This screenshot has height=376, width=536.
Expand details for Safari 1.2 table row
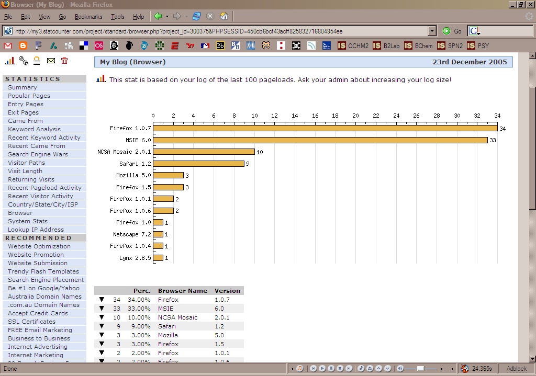point(102,326)
